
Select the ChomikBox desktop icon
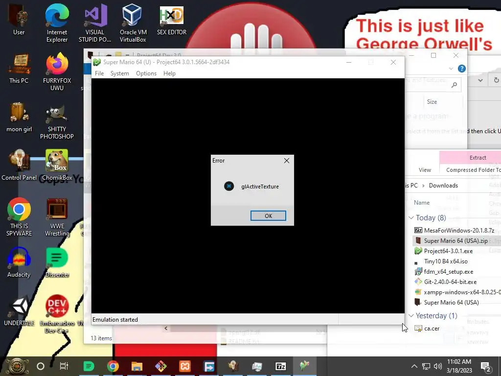coord(57,165)
